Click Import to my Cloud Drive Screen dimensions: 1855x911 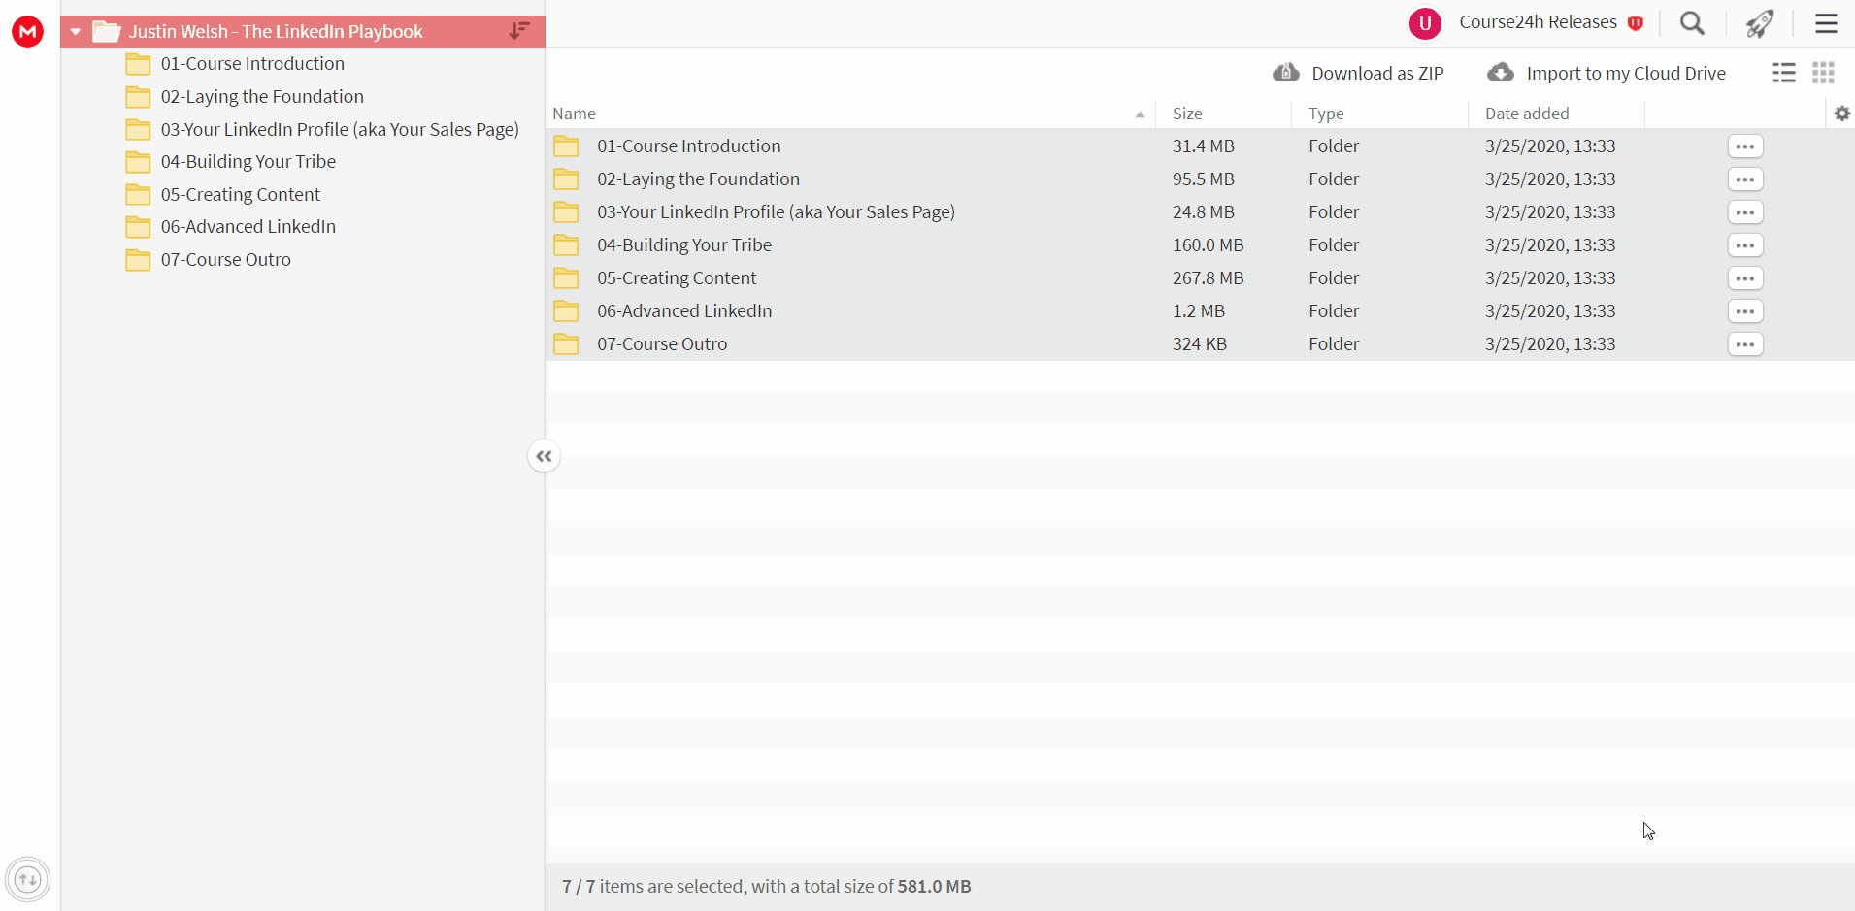(1626, 74)
